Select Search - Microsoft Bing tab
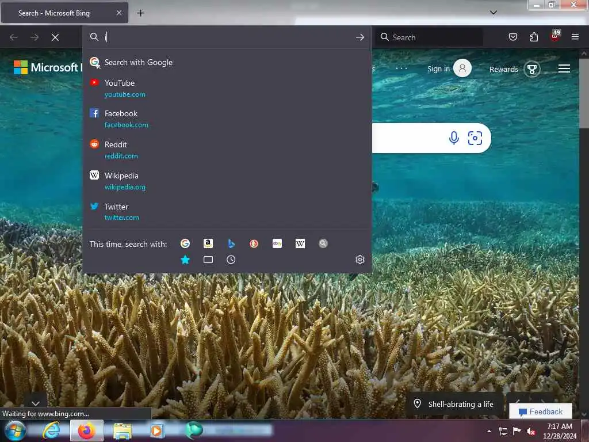Image resolution: width=589 pixels, height=442 pixels. coord(64,13)
